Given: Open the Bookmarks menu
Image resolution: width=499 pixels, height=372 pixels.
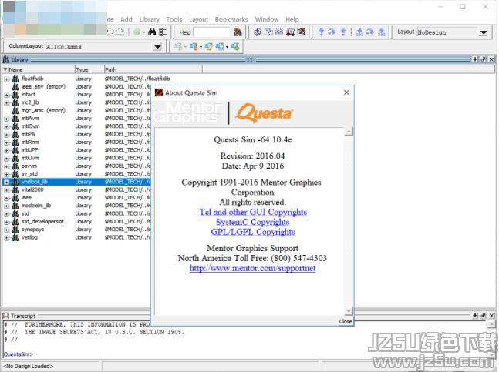Looking at the screenshot, I should pos(231,19).
